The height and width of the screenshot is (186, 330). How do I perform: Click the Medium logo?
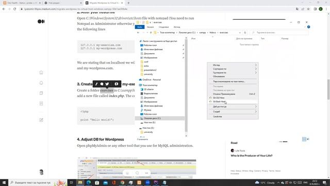(41, 22)
